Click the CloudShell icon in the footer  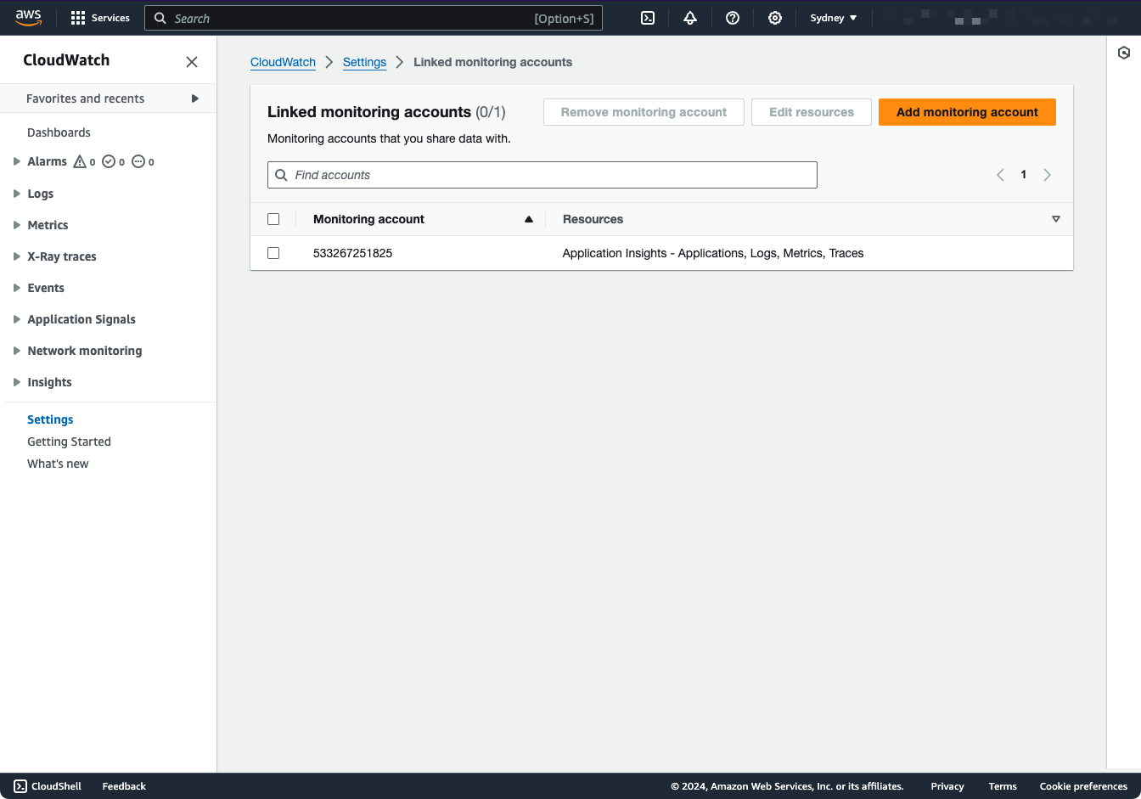tap(20, 786)
